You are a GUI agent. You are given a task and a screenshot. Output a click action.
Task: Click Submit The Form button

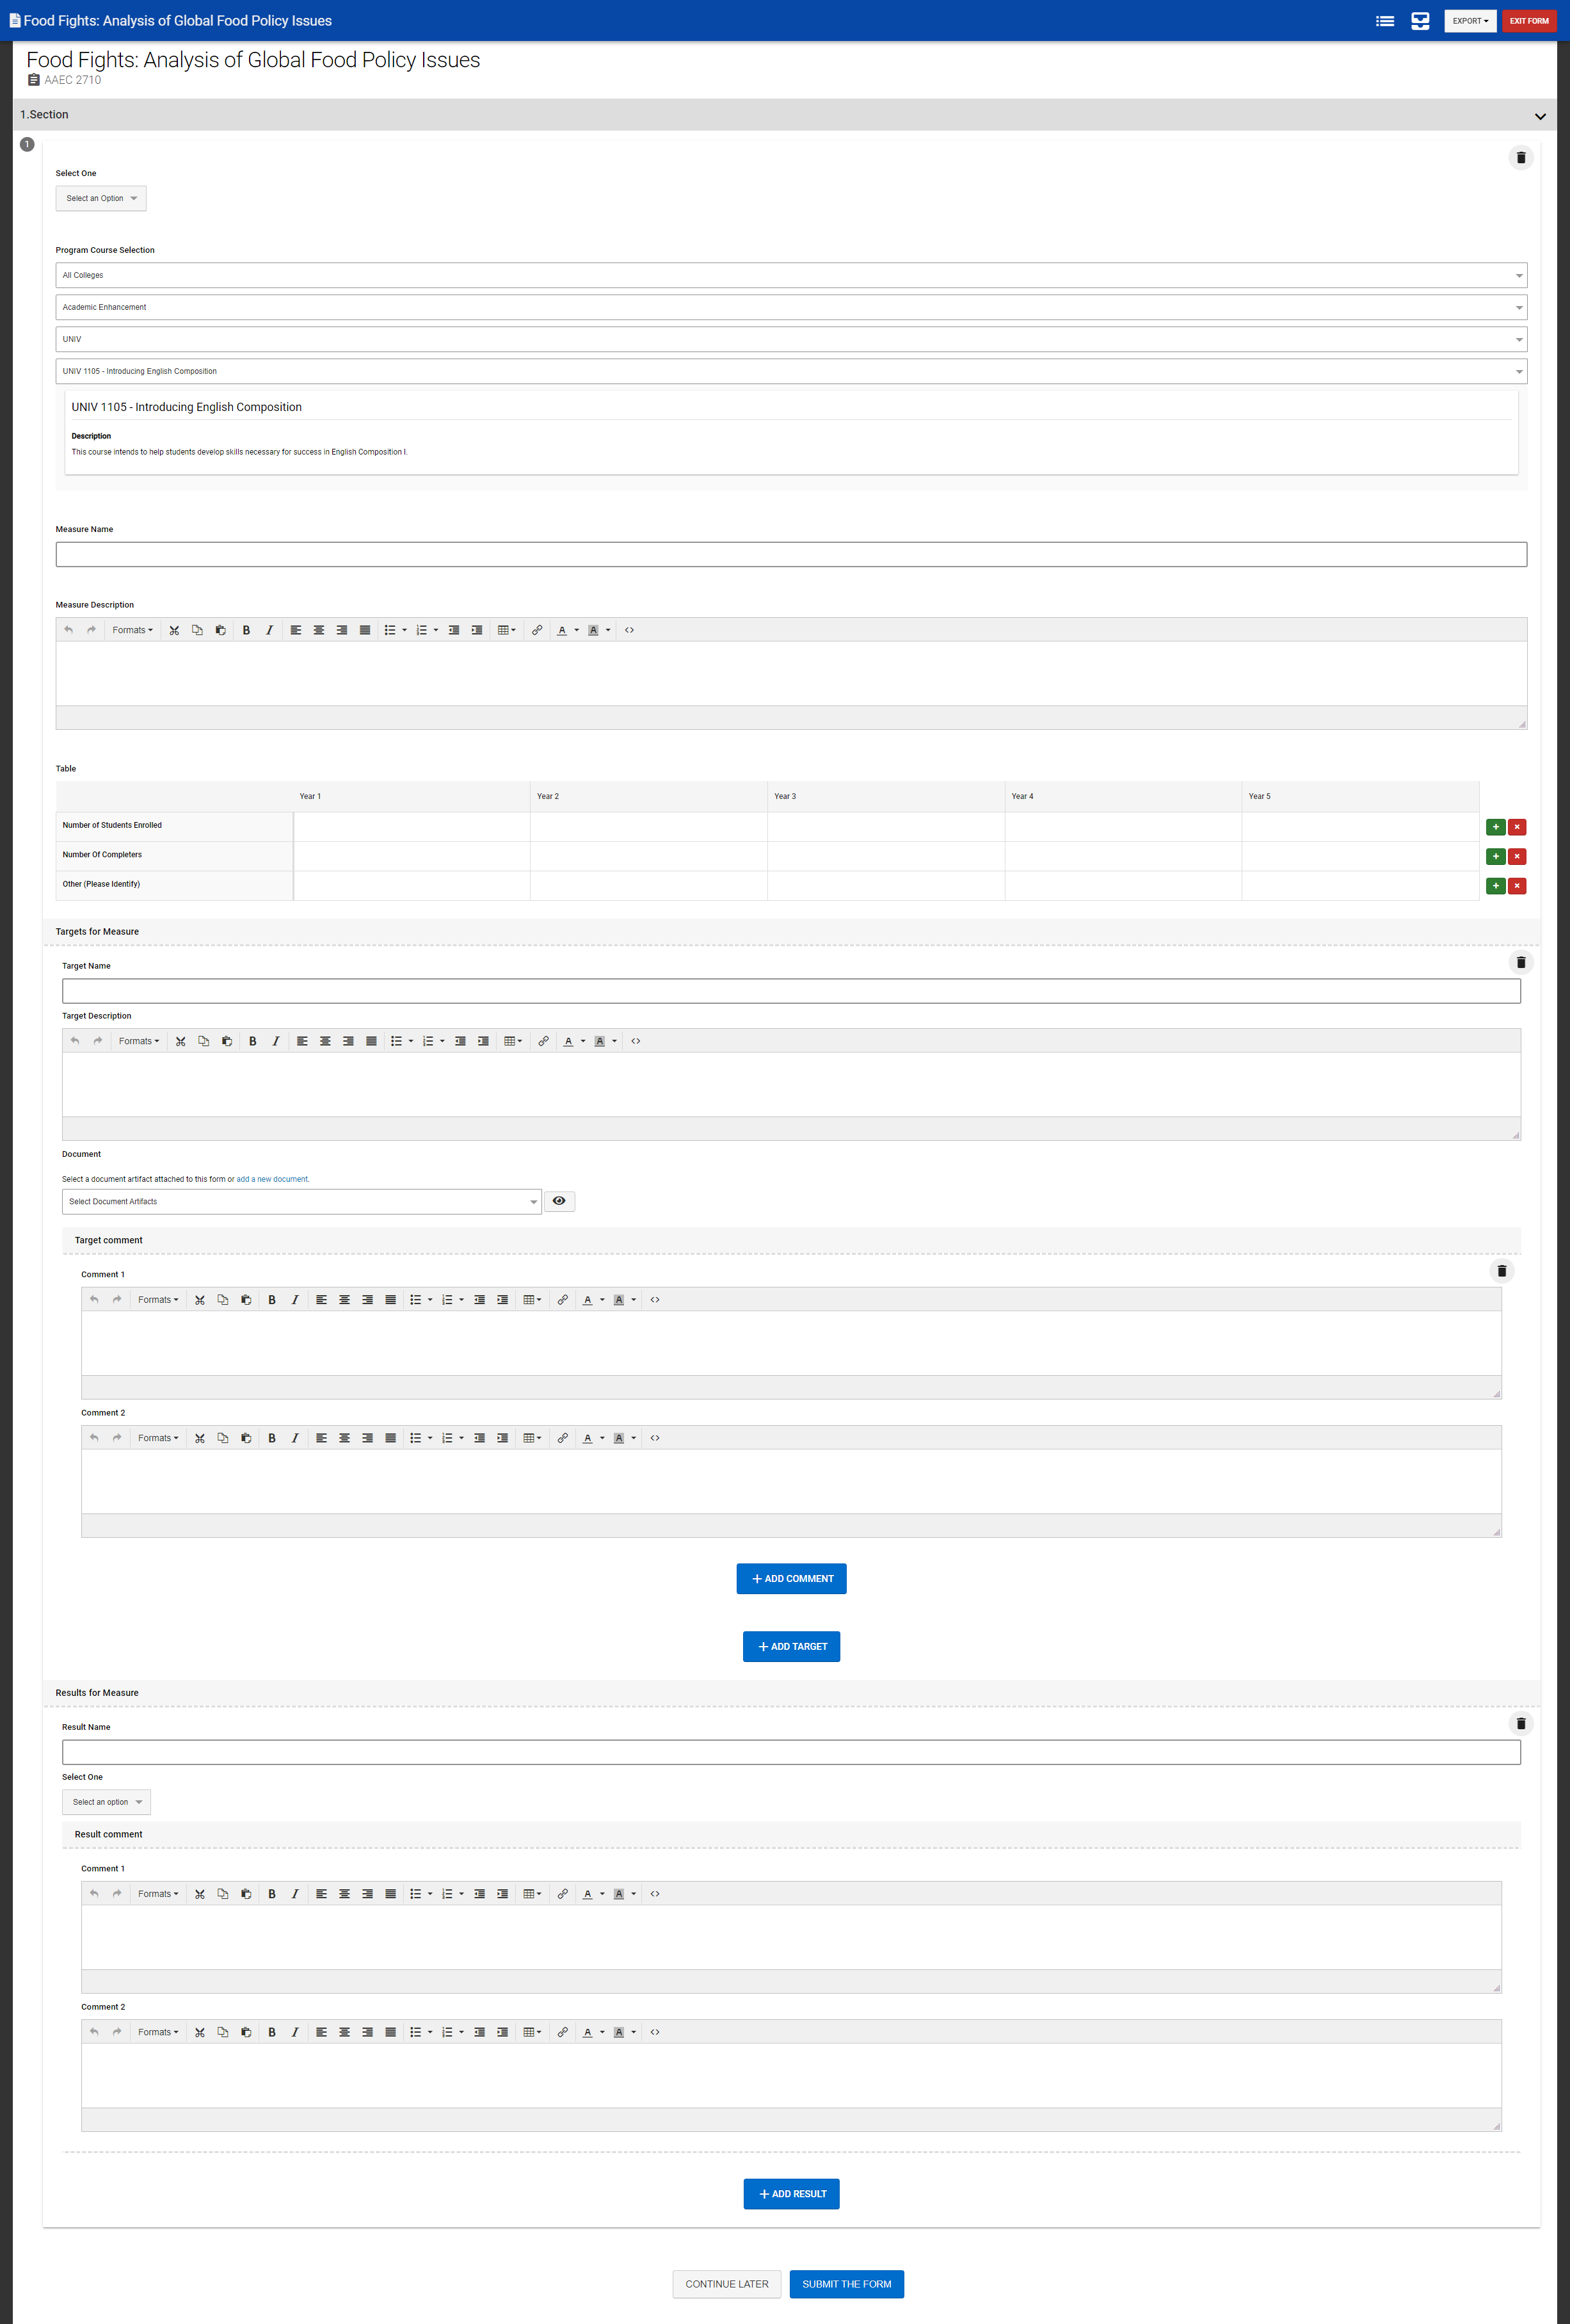[x=846, y=2284]
